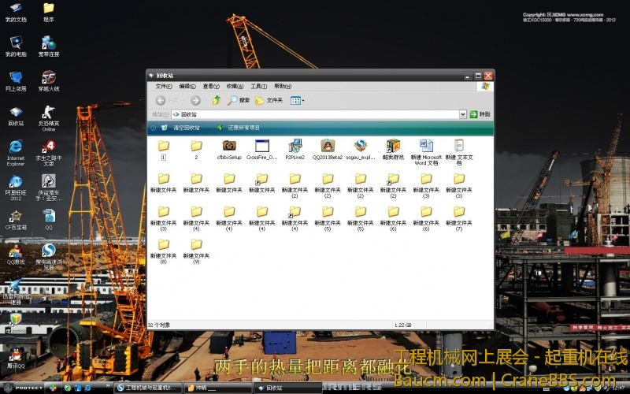Click 清空回收站 to empty Recycle Bin
This screenshot has height=394, width=630.
click(x=186, y=128)
